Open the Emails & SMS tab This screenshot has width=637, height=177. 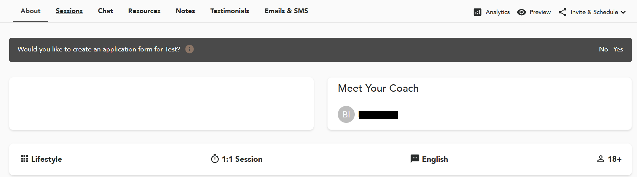[x=286, y=11]
